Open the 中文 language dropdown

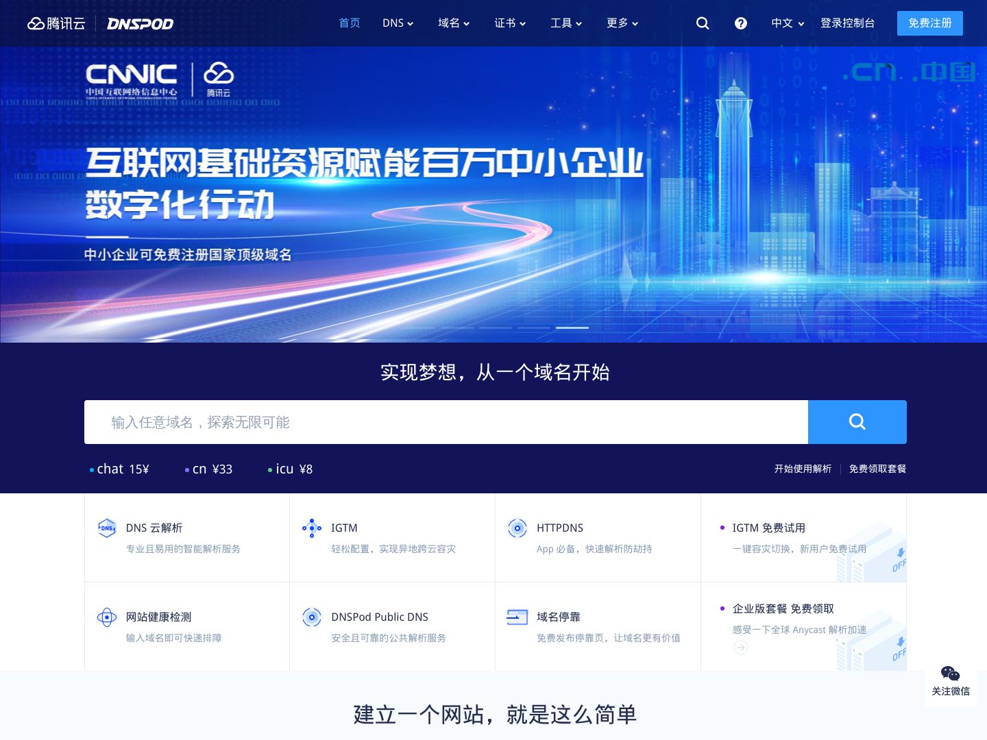click(x=788, y=23)
